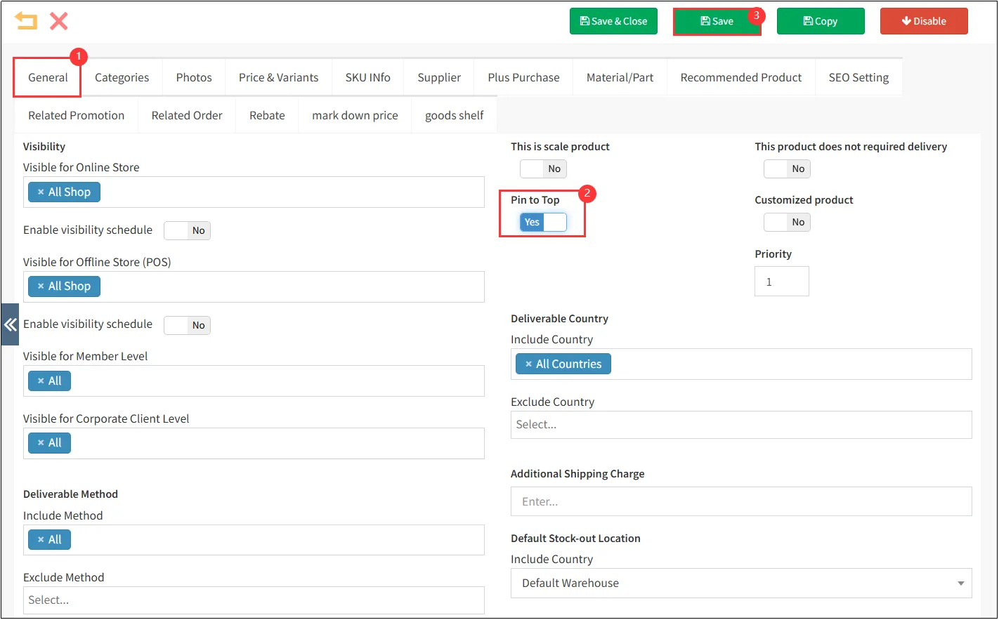Click the Priority number field
This screenshot has width=999, height=620.
click(781, 282)
